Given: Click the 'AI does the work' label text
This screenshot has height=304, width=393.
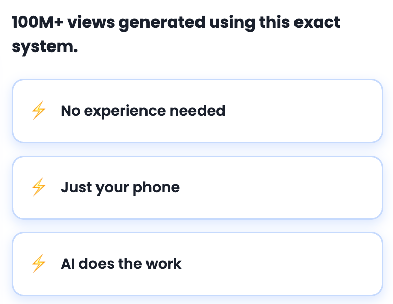Looking at the screenshot, I should 121,264.
